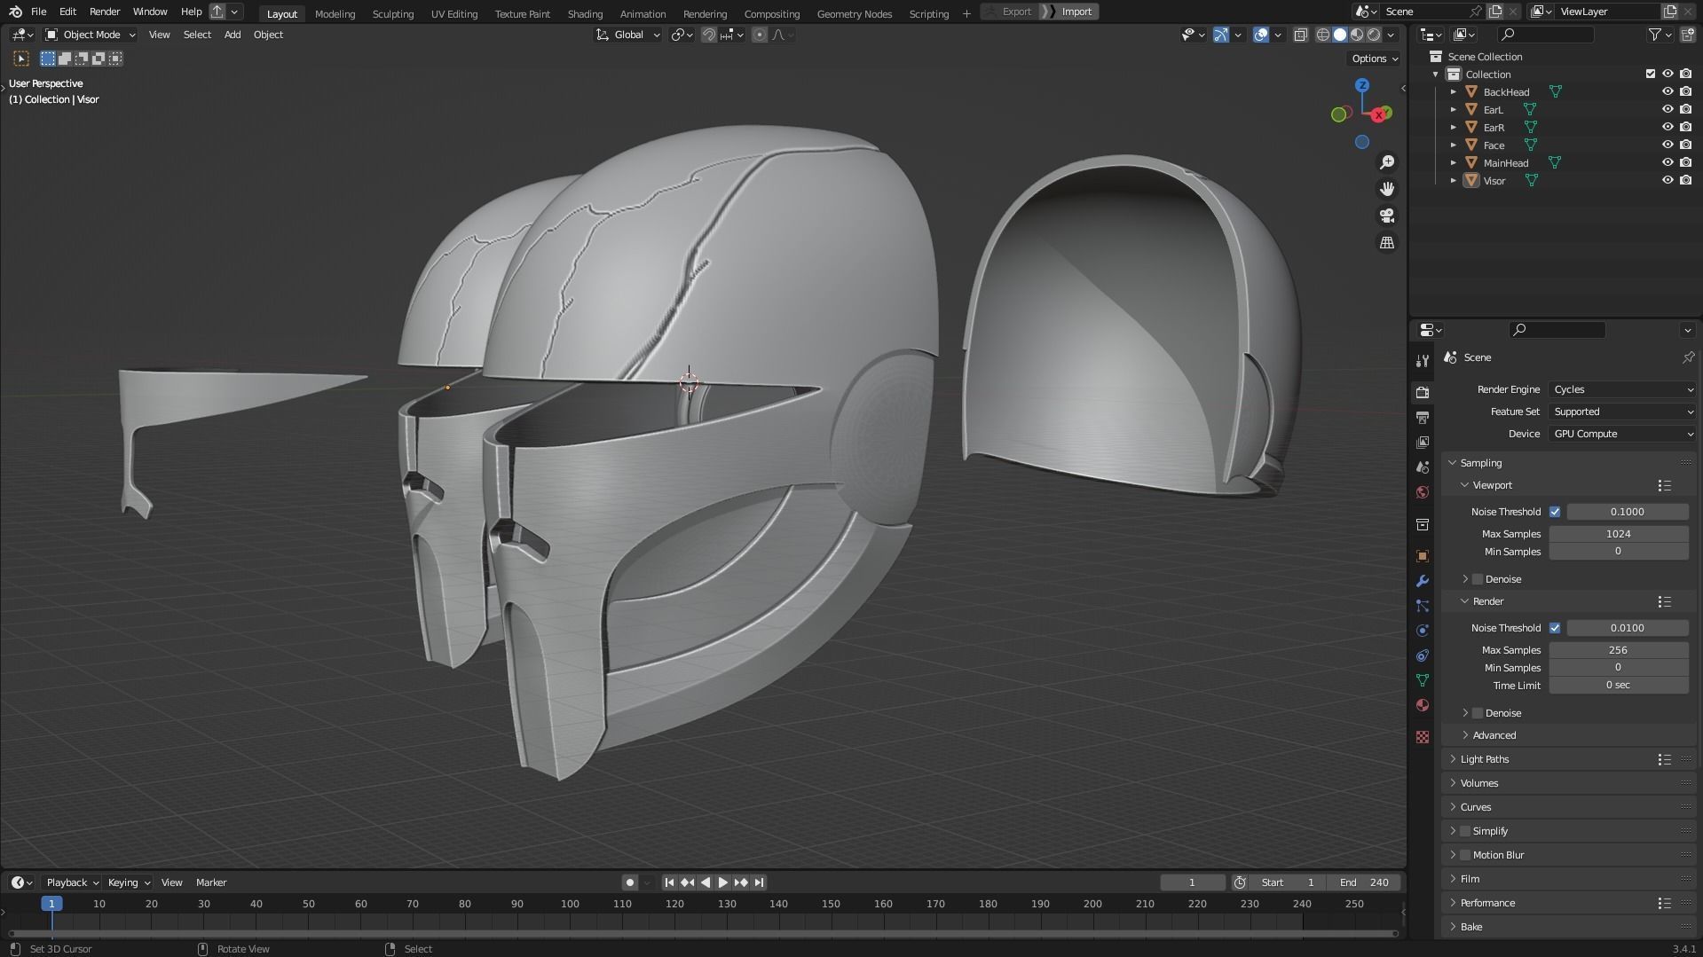The image size is (1703, 957).
Task: Click the Import button
Action: (1071, 12)
